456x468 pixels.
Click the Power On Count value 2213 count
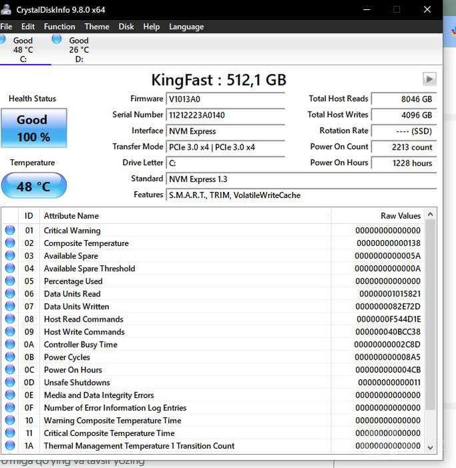click(x=404, y=147)
